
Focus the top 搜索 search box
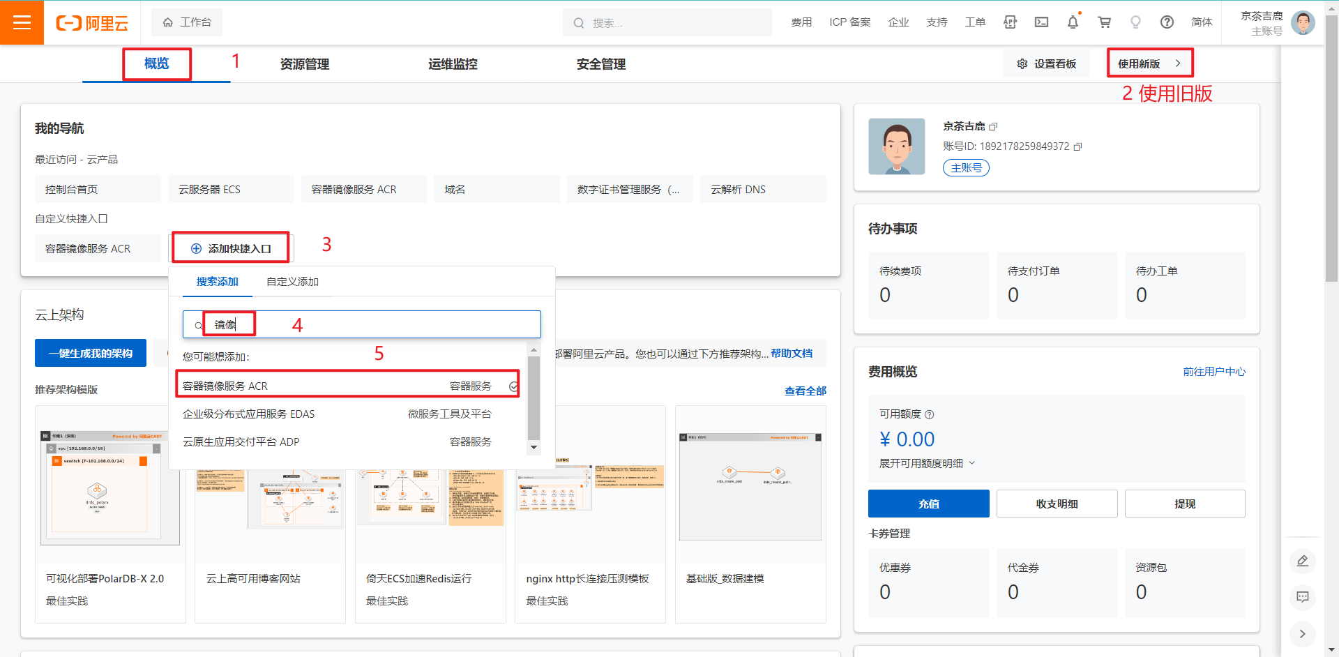[x=667, y=22]
